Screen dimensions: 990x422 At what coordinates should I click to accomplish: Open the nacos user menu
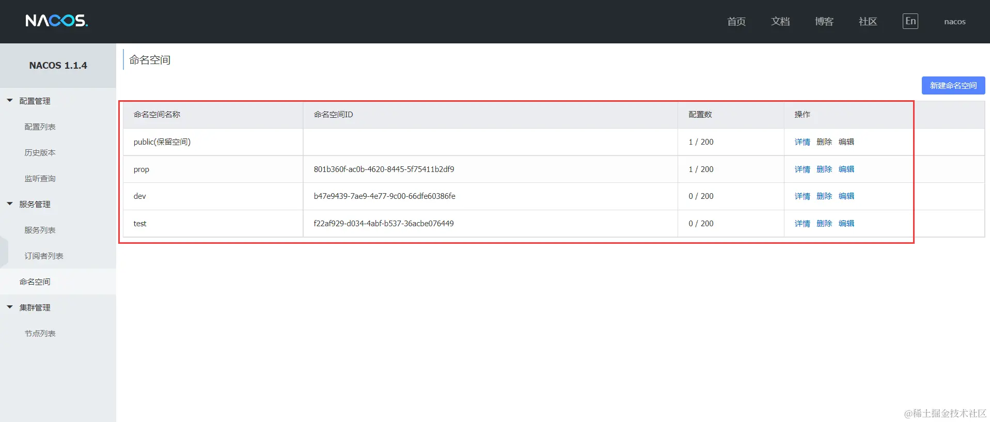954,22
